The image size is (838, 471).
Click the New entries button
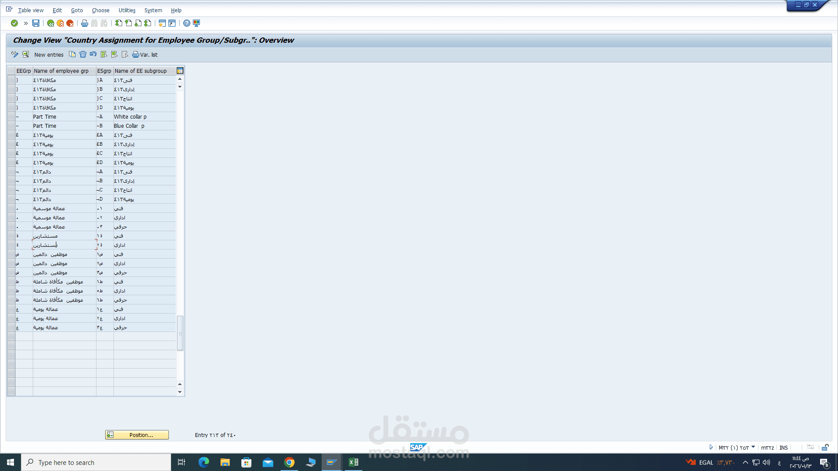[x=49, y=55]
